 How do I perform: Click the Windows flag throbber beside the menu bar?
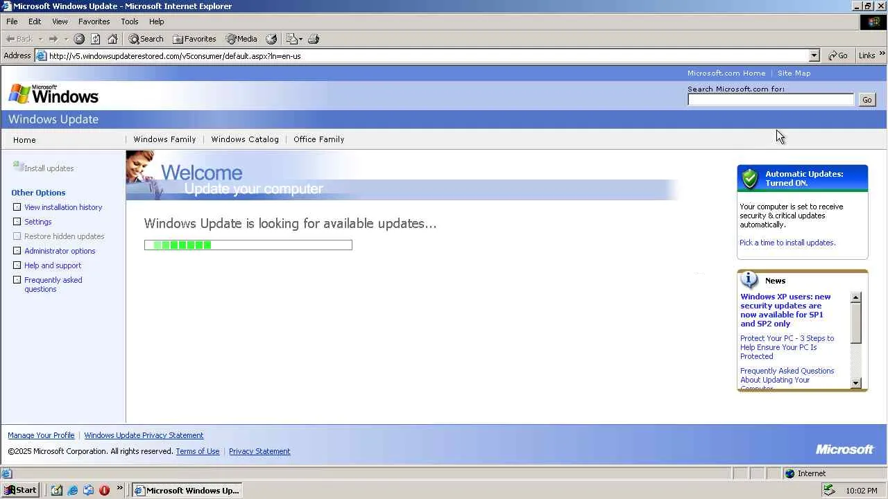point(873,22)
